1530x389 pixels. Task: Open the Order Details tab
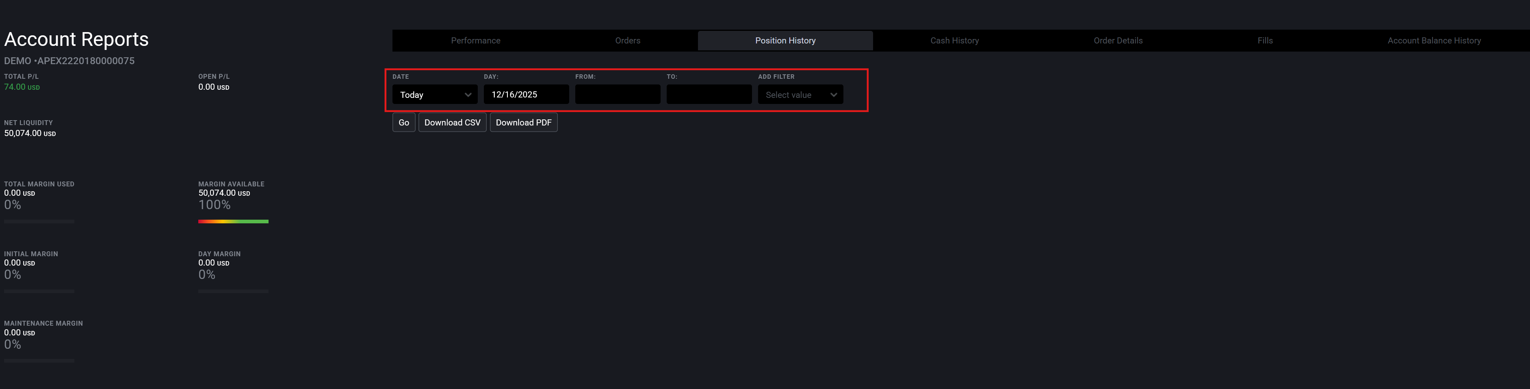click(1118, 40)
